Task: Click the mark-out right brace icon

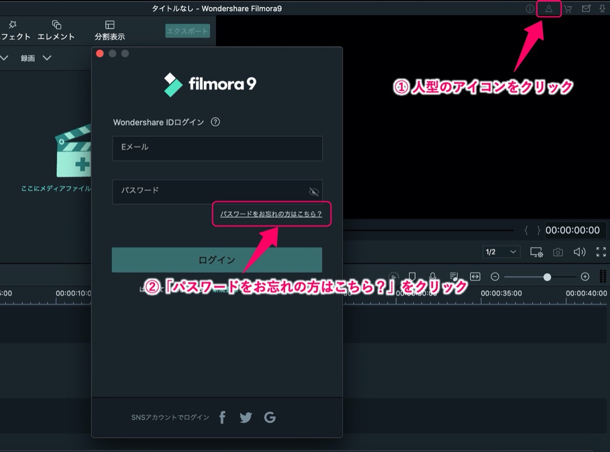Action: (x=538, y=230)
